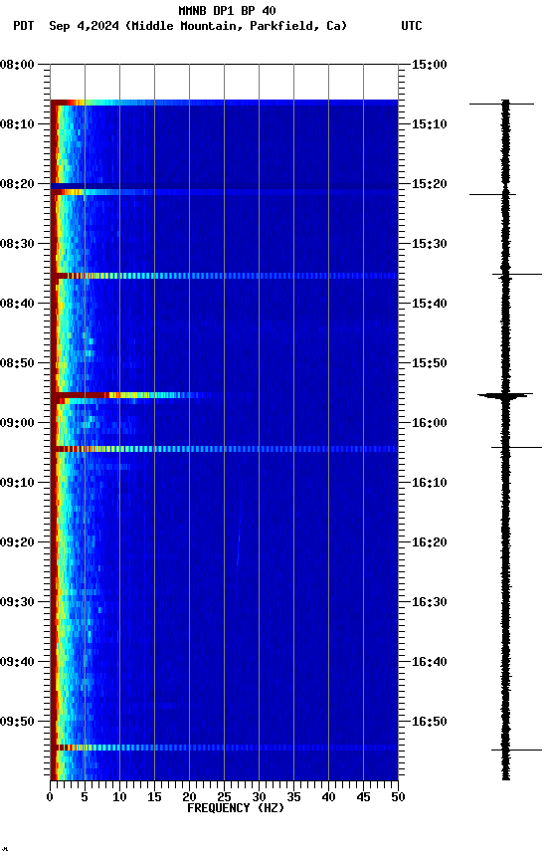Click the '16:30' UTC time label
This screenshot has height=860, width=549.
point(430,602)
